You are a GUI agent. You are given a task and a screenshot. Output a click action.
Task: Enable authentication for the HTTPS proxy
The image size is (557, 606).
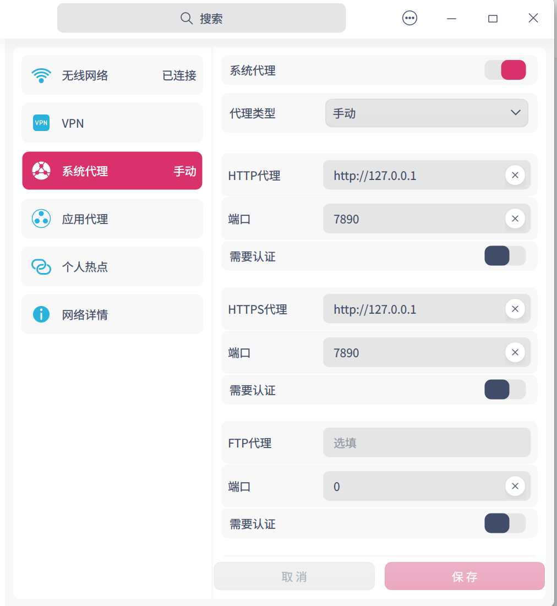[505, 390]
